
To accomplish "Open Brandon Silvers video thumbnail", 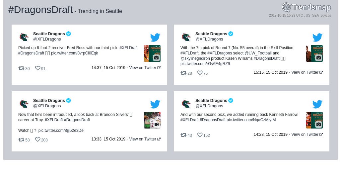I will click(x=152, y=120).
